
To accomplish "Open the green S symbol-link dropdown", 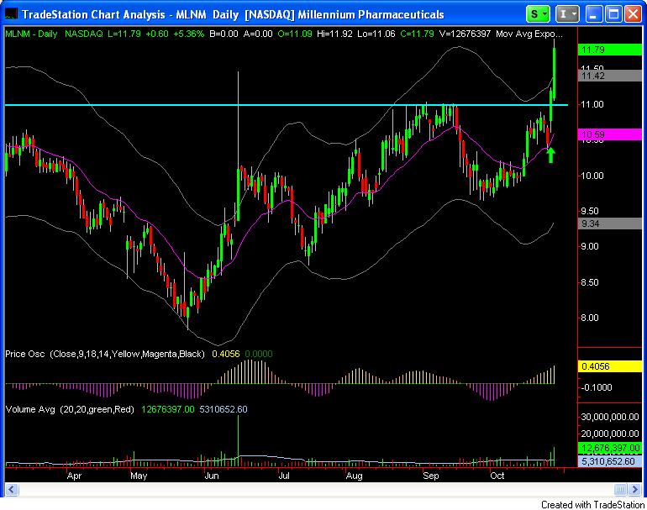I will tap(538, 14).
